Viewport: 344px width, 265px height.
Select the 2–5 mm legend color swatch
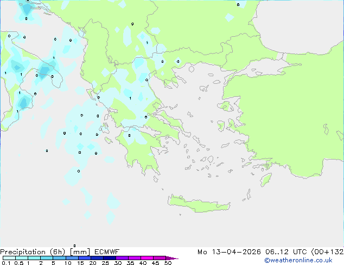pos(47,258)
